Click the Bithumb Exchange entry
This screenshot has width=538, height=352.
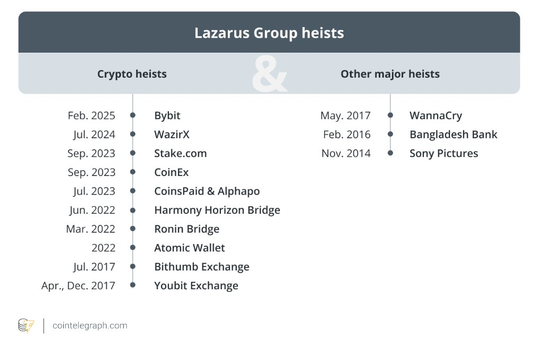202,267
